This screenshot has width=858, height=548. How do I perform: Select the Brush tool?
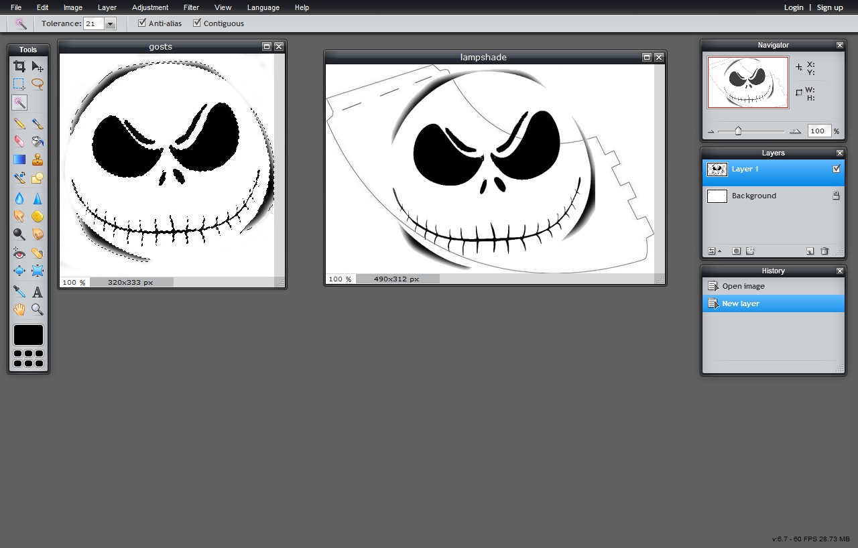tap(38, 124)
